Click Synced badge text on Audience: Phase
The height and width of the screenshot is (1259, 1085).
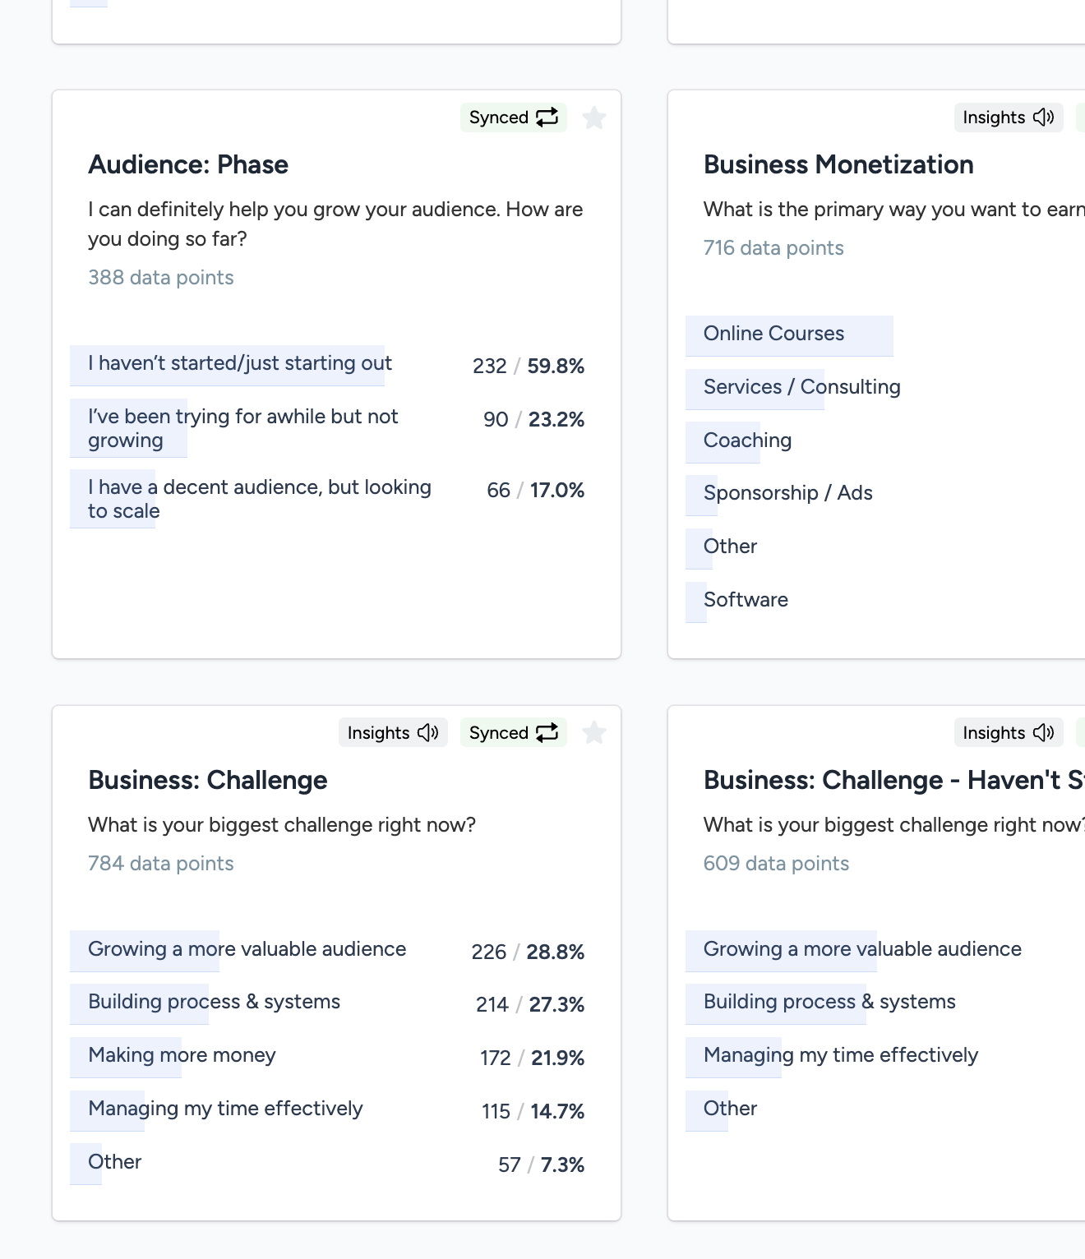[x=498, y=118]
